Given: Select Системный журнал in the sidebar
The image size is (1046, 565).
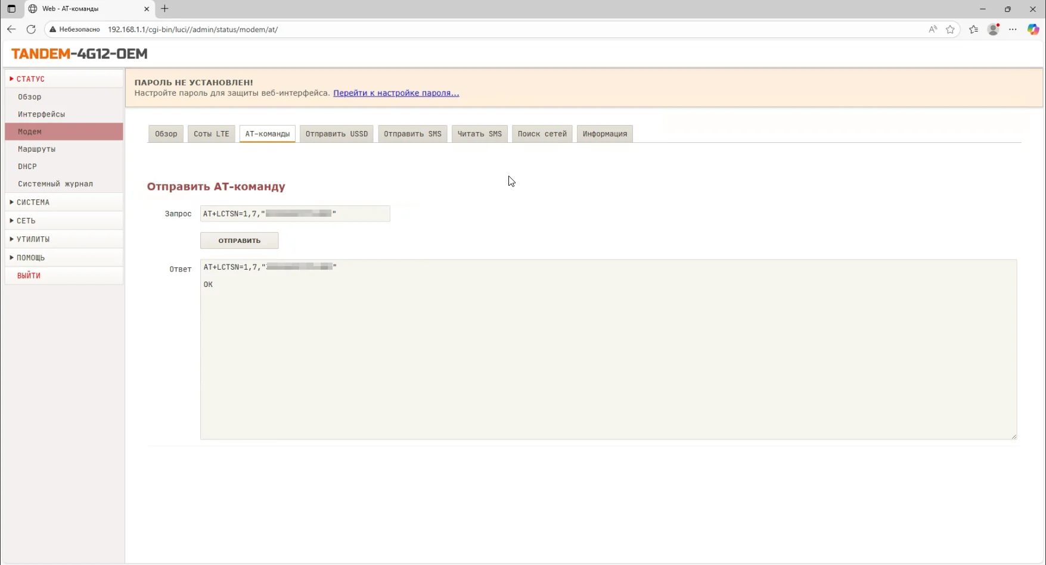Looking at the screenshot, I should [x=55, y=184].
